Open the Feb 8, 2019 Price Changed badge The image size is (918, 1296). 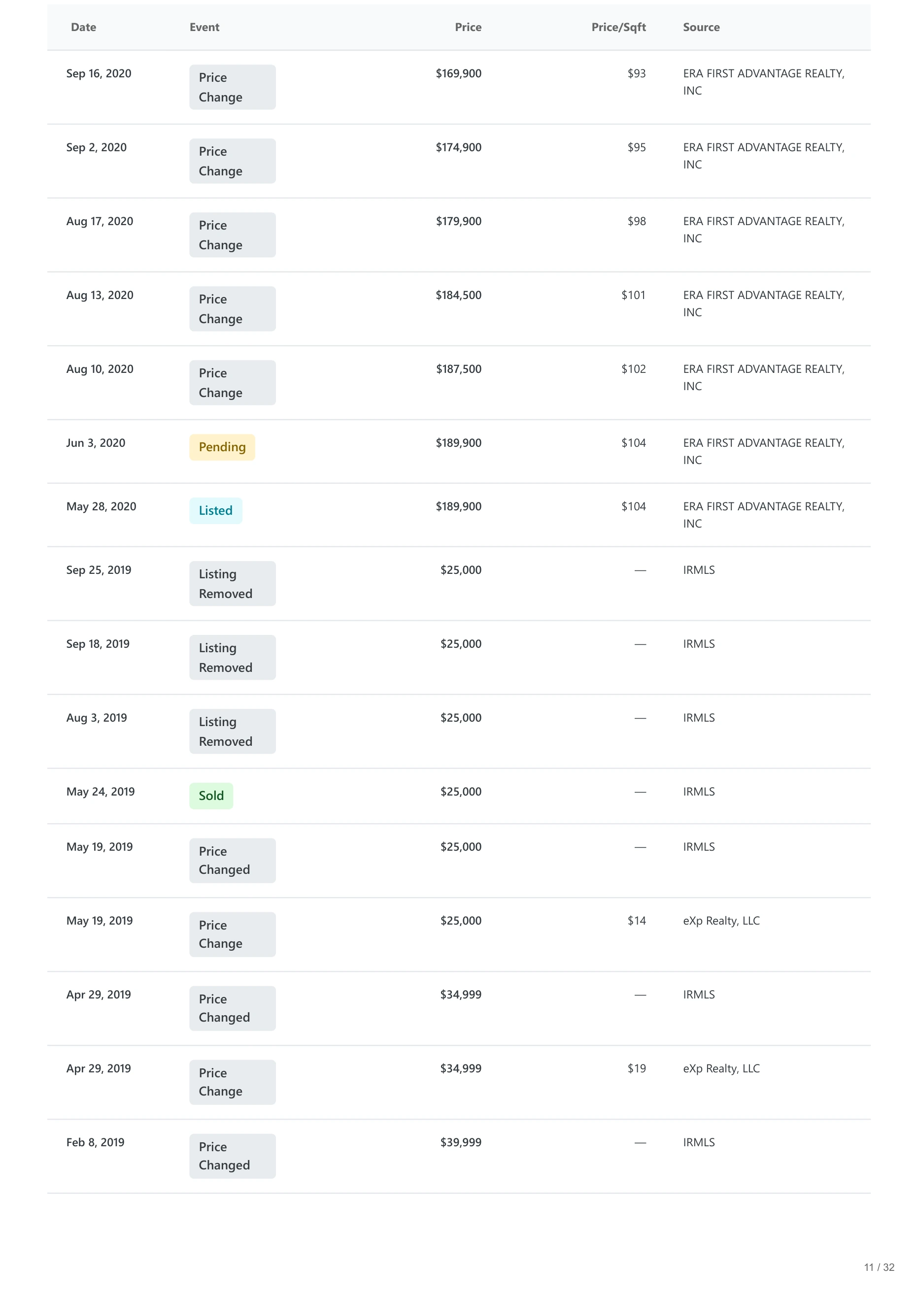(232, 1156)
